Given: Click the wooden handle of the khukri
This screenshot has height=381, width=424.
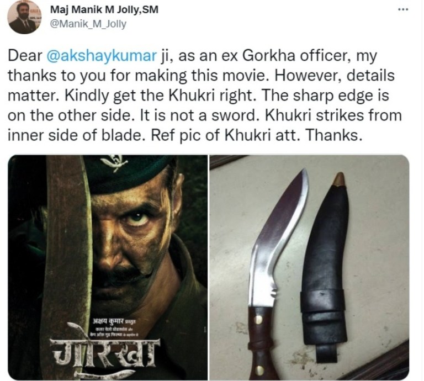Looking at the screenshot, I should (x=260, y=343).
